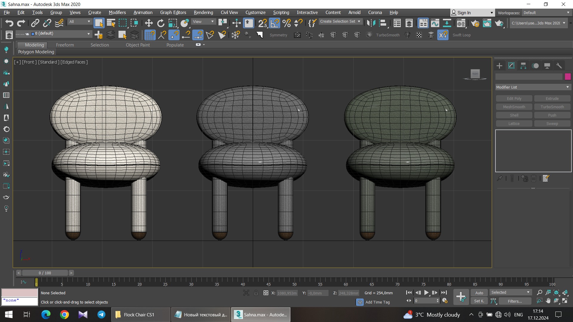Select the Select and Link tool
This screenshot has width=573, height=322.
pos(35,23)
